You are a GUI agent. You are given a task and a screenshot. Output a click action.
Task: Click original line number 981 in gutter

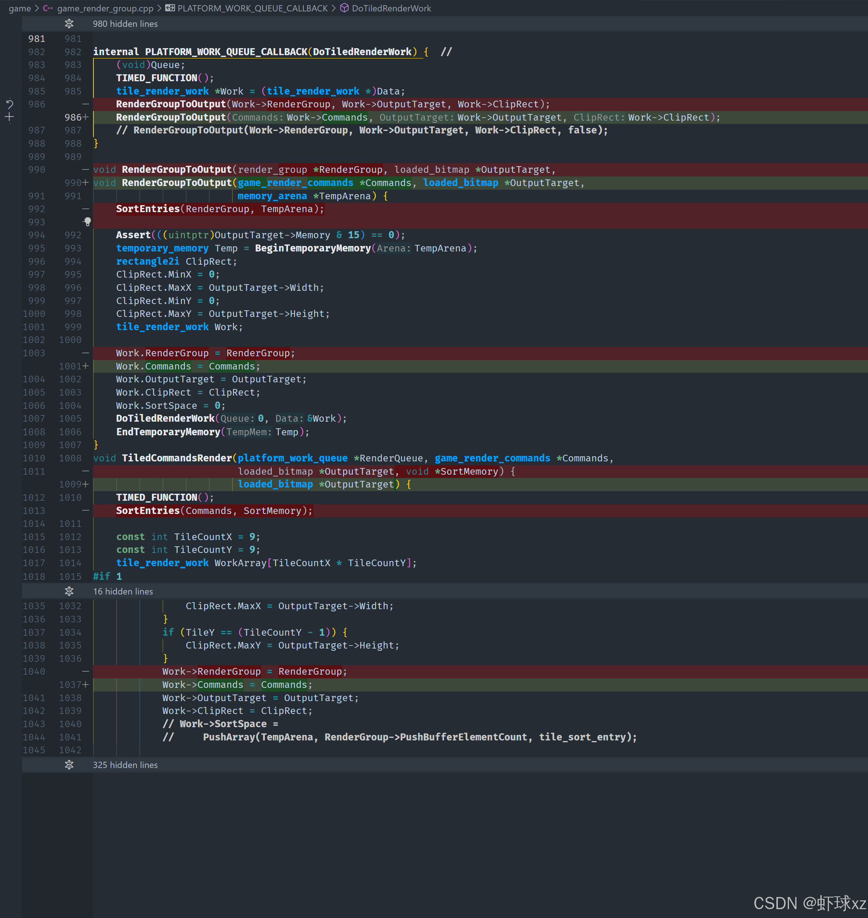pyautogui.click(x=36, y=39)
